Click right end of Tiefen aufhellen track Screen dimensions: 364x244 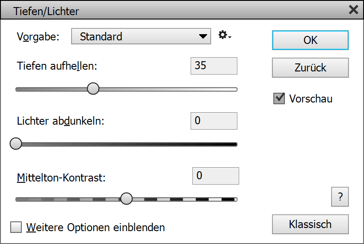(x=235, y=89)
